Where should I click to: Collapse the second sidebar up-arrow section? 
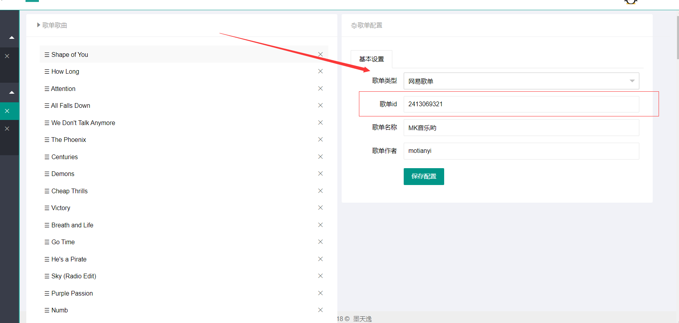pos(11,93)
